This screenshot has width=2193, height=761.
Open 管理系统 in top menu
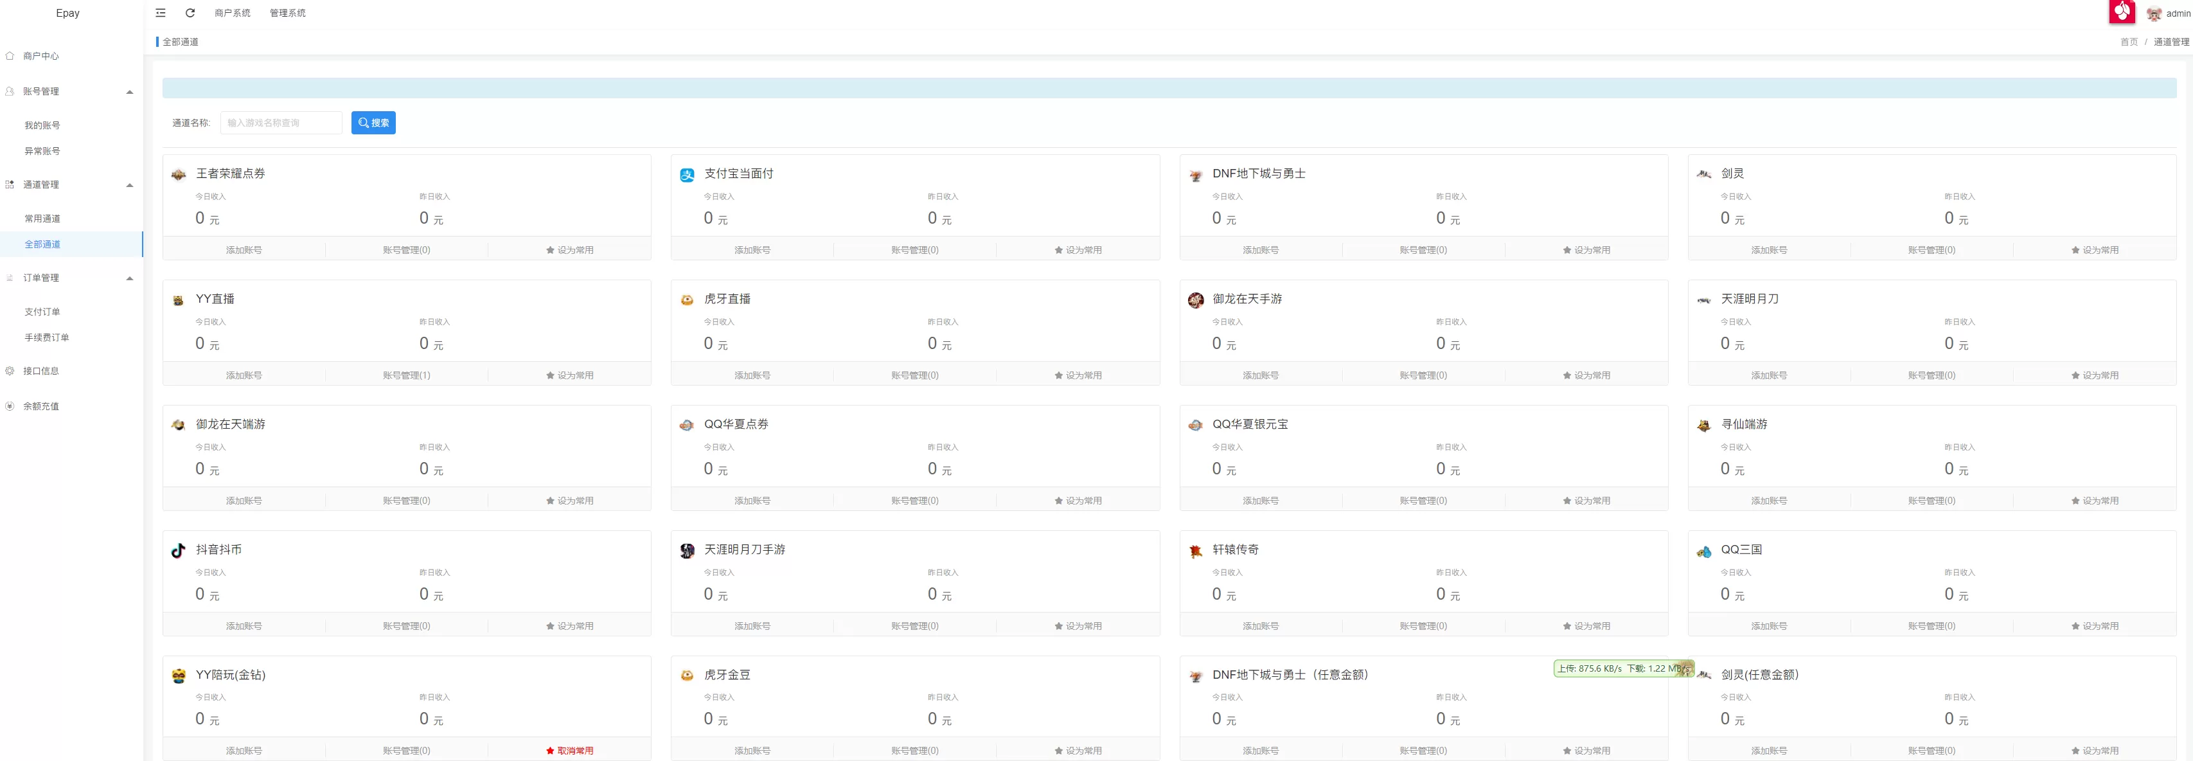coord(287,13)
